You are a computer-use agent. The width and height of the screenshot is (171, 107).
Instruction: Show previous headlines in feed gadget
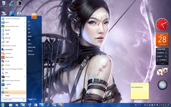click(x=159, y=64)
